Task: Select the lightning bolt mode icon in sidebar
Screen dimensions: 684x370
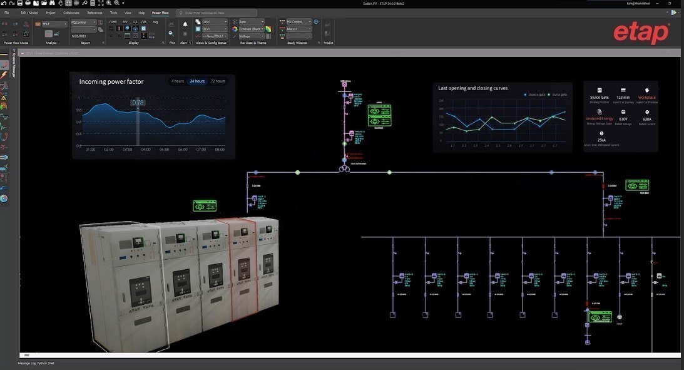Action: 4,75
